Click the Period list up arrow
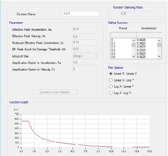This screenshot has width=168, height=156. tap(133, 41)
